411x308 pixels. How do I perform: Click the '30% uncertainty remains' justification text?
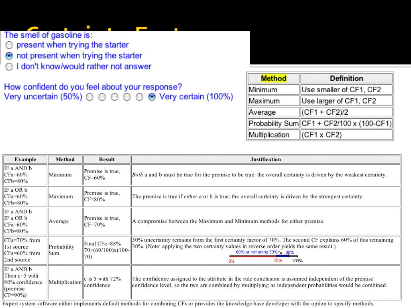pyautogui.click(x=262, y=243)
